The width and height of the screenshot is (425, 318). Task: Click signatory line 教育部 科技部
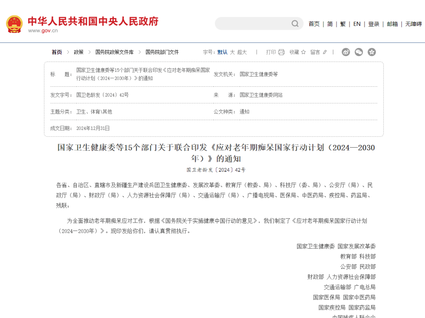(x=358, y=256)
